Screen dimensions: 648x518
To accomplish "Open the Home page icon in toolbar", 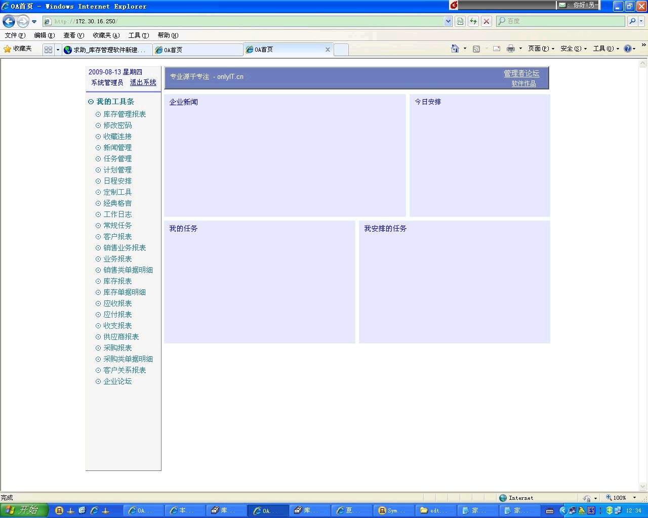I will point(455,49).
